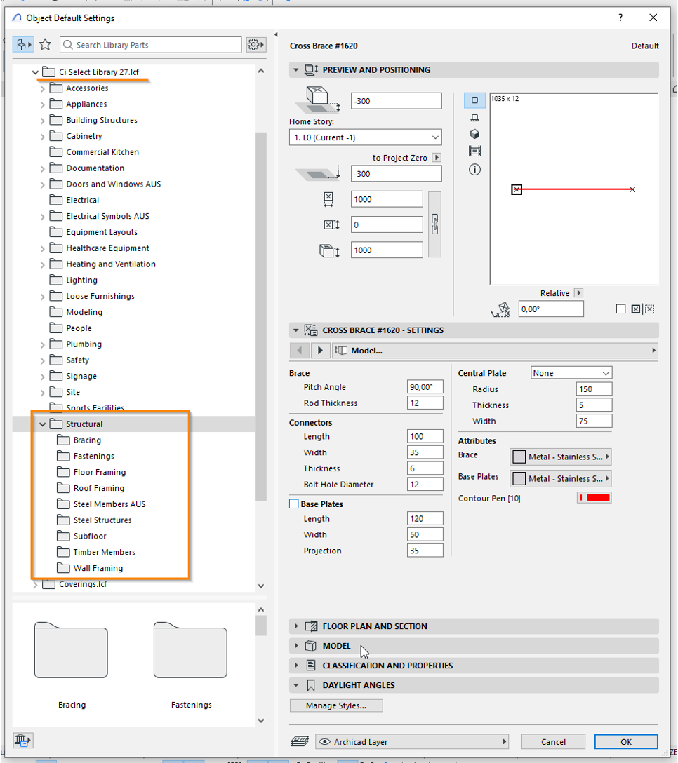
Task: Click the red Contour Pen swatch
Action: 598,498
